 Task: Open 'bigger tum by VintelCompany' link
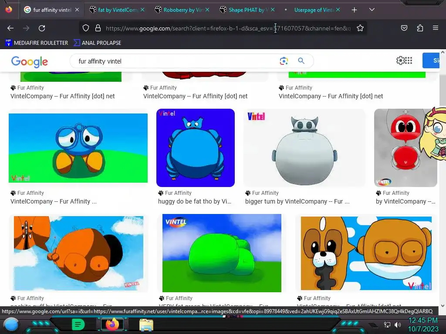pyautogui.click(x=297, y=201)
